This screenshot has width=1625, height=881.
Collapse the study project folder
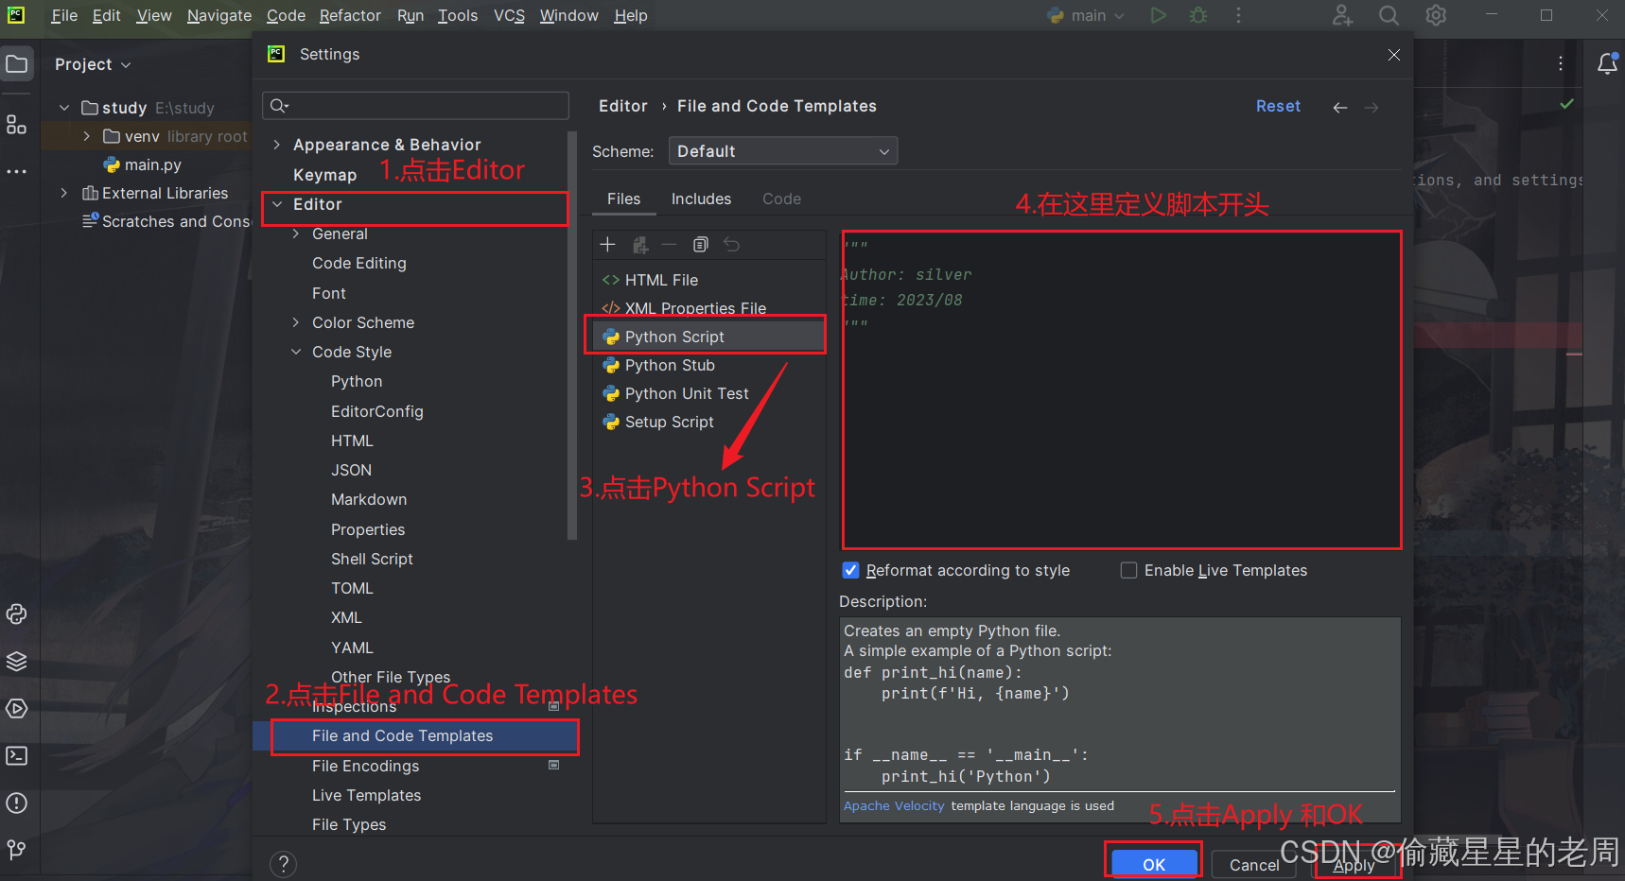coord(64,108)
